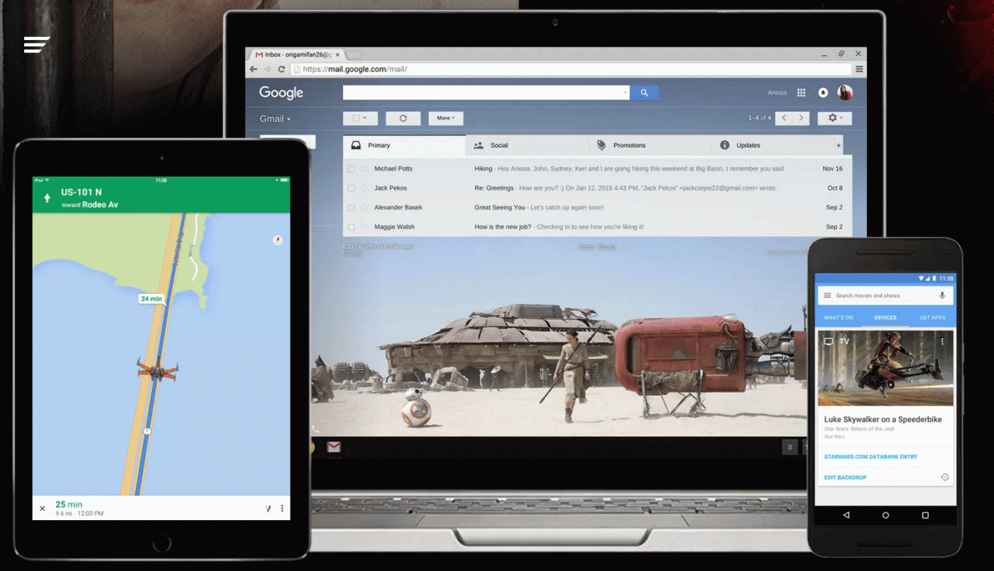Open the Google apps grid

pos(801,92)
